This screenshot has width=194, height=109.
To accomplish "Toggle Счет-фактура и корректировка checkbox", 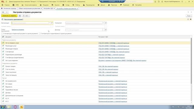I will click(40, 34).
